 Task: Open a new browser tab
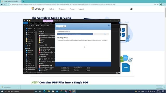coord(23,2)
